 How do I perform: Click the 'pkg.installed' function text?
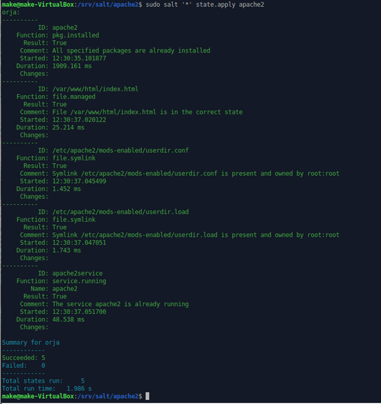(75, 35)
